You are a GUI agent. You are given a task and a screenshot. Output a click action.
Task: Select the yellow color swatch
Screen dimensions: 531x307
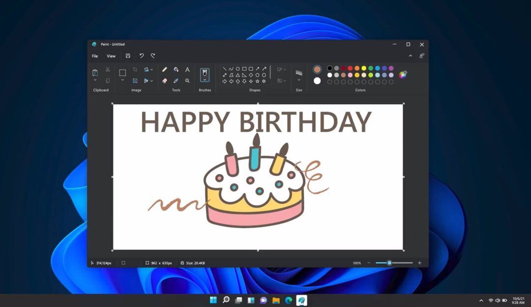pyautogui.click(x=364, y=68)
